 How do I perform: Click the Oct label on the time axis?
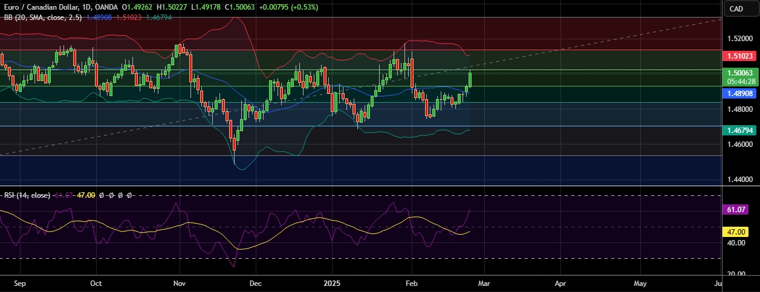tap(95, 282)
